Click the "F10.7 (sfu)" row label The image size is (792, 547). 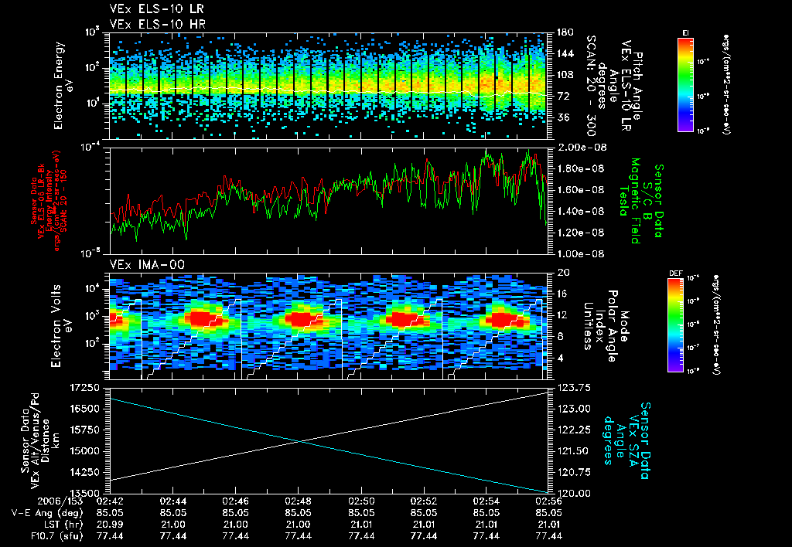coord(56,536)
